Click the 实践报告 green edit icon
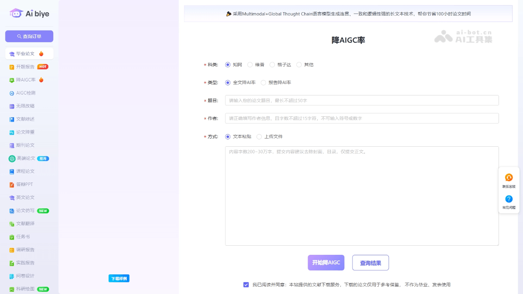Image resolution: width=523 pixels, height=294 pixels. pos(12,263)
